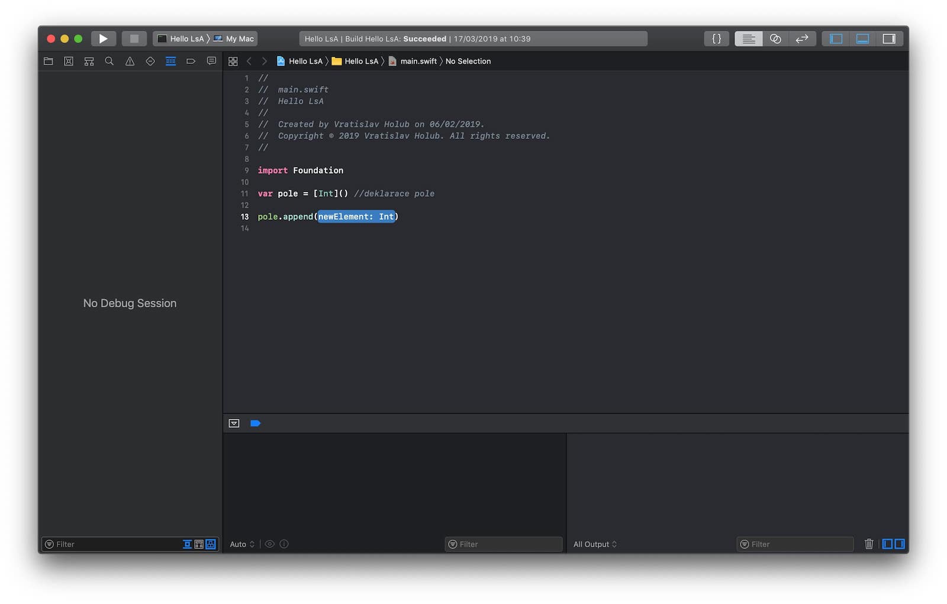Click the Run (play) button

103,39
